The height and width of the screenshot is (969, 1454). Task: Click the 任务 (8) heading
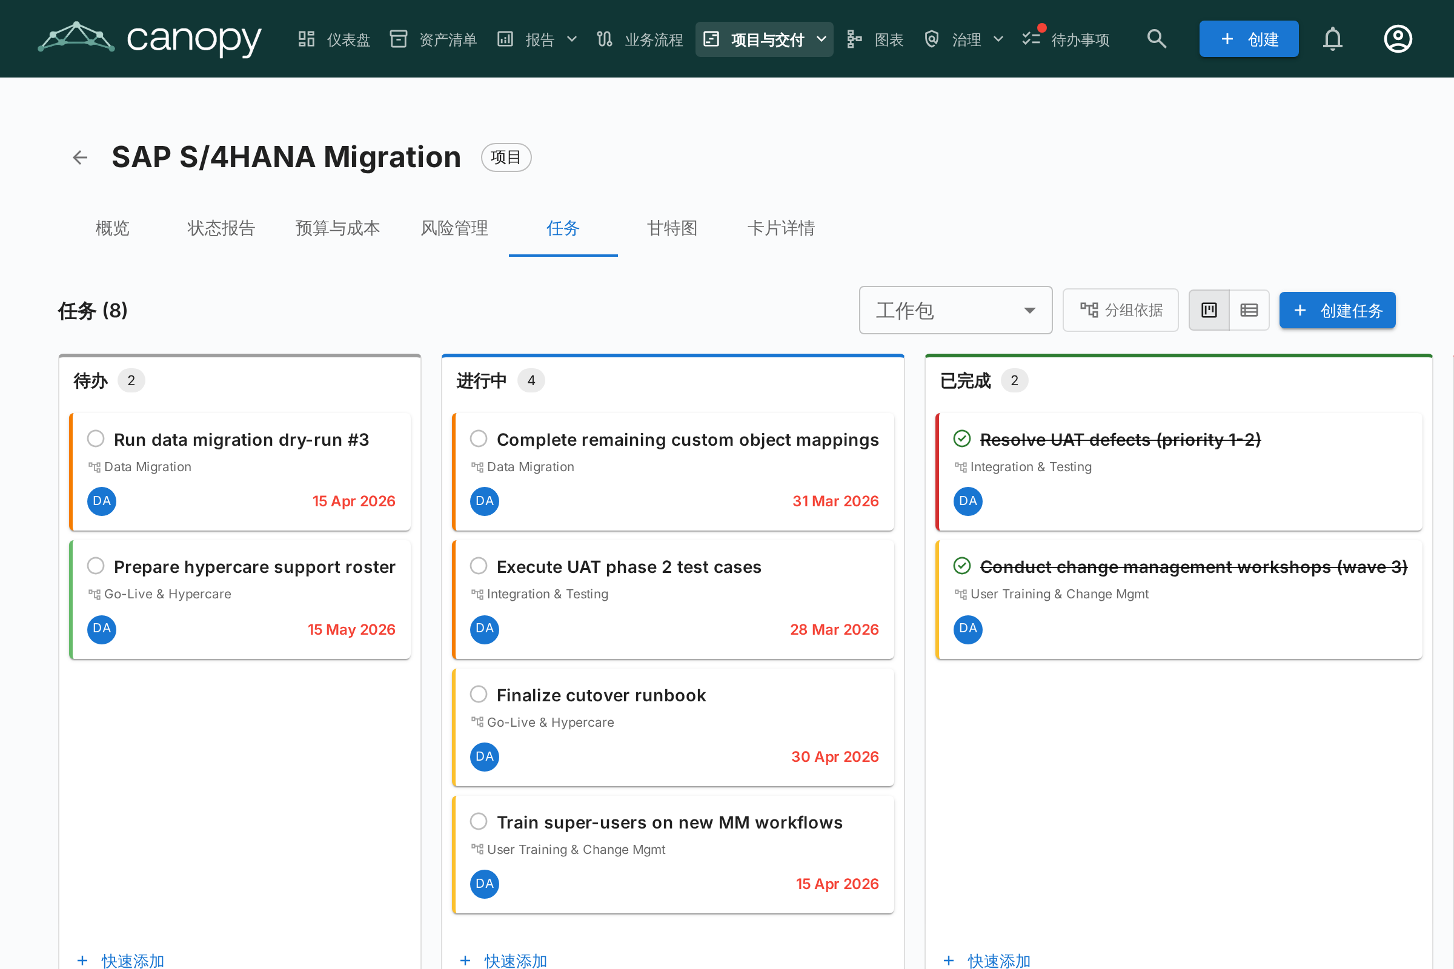tap(93, 310)
